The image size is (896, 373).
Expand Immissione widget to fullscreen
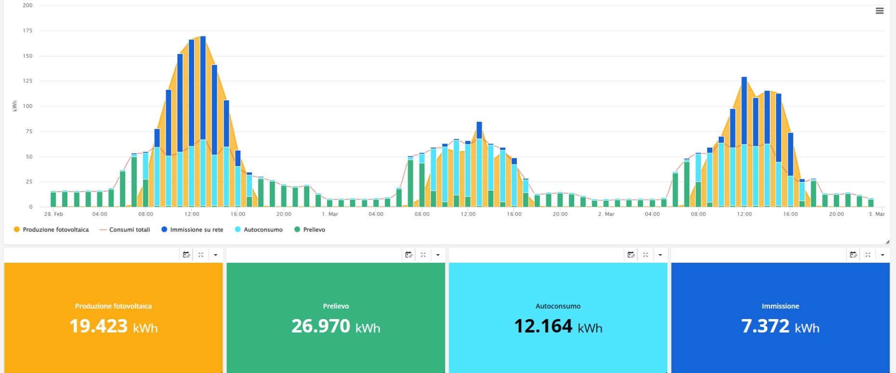[868, 255]
